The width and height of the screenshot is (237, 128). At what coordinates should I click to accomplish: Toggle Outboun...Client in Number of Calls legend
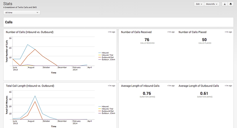click(x=107, y=59)
